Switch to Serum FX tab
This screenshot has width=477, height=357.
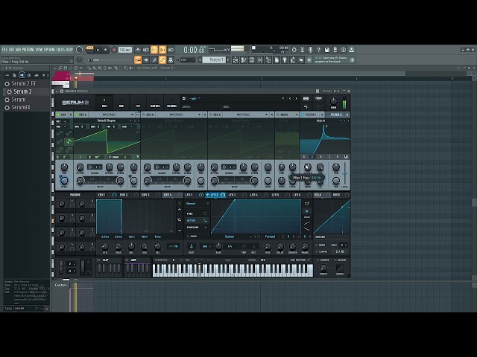pyautogui.click(x=138, y=103)
